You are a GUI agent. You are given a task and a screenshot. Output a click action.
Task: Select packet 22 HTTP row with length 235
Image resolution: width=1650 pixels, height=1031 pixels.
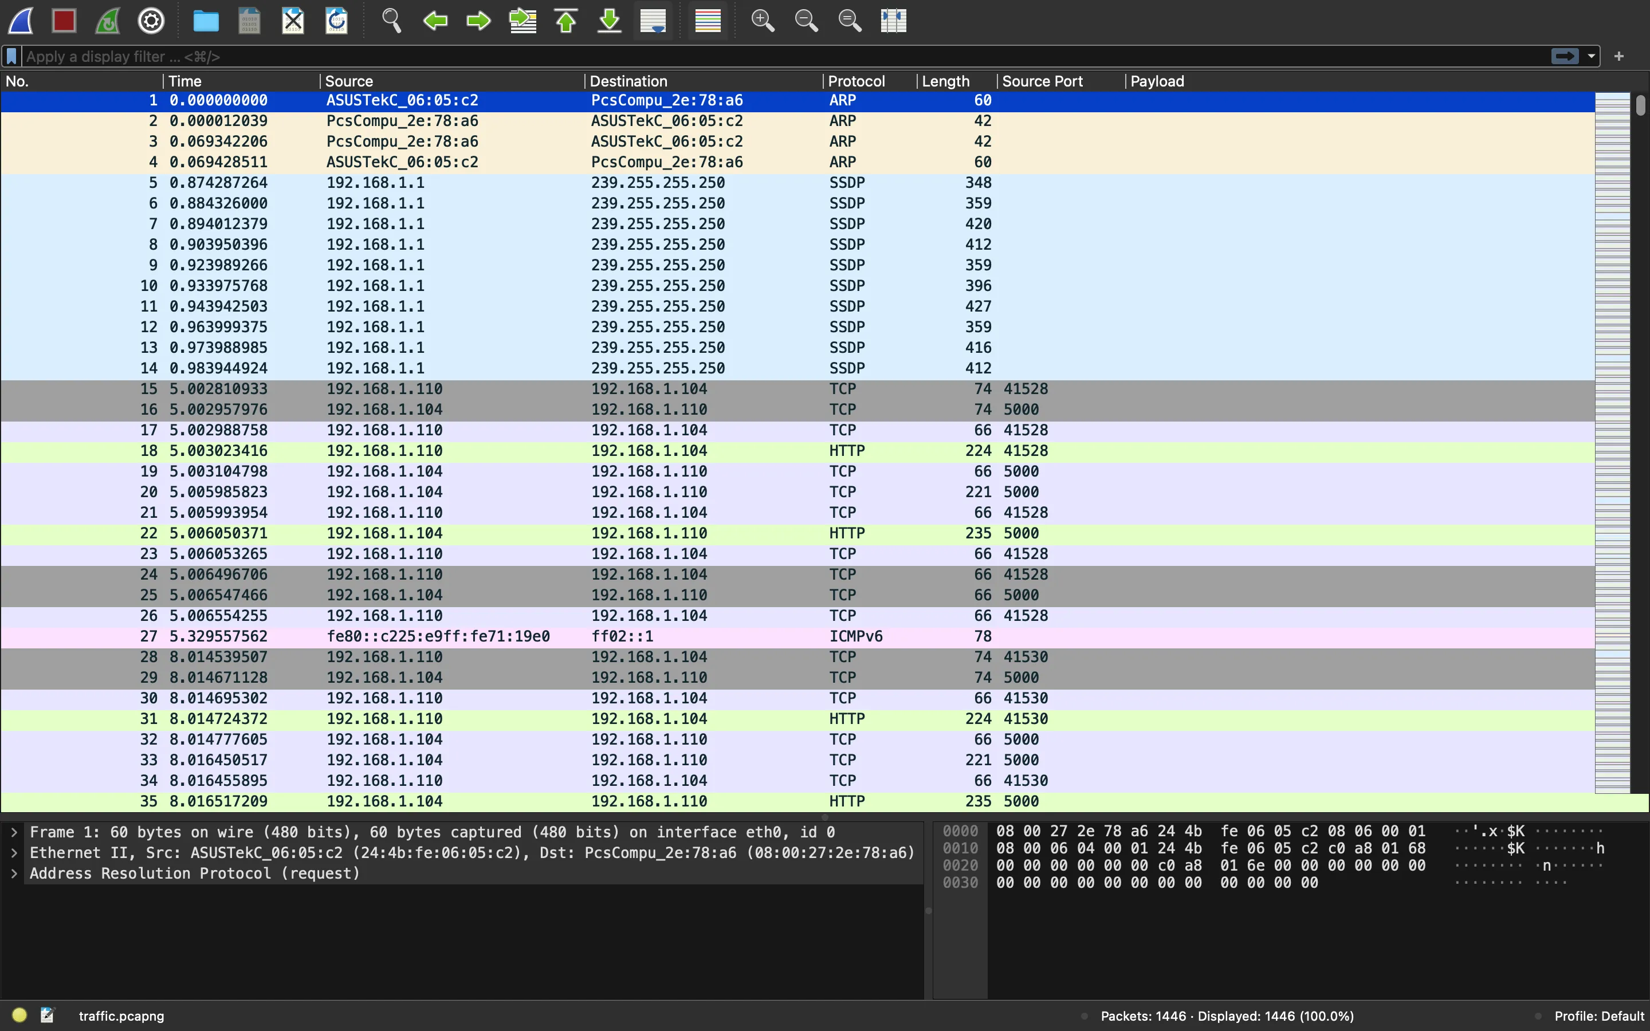(x=797, y=533)
